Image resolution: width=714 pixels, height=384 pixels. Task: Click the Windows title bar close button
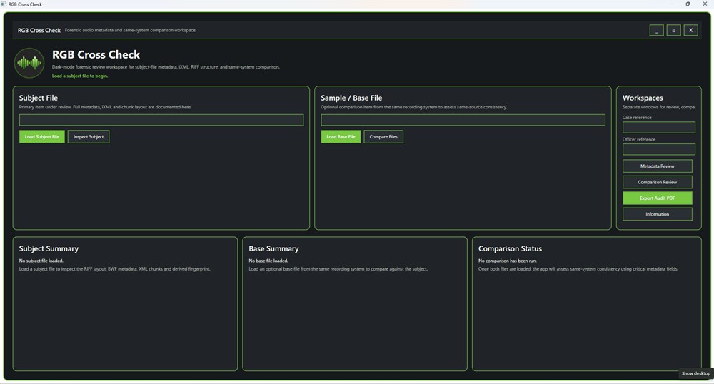point(705,4)
